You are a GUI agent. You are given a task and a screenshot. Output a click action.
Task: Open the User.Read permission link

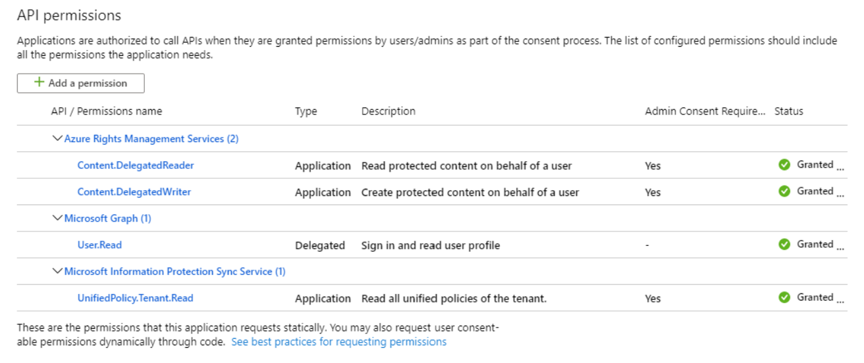point(99,245)
